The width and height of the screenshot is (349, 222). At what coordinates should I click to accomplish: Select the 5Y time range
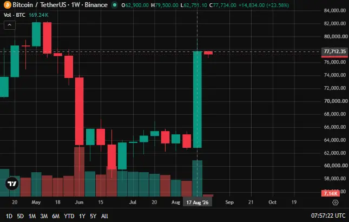tap(93, 216)
